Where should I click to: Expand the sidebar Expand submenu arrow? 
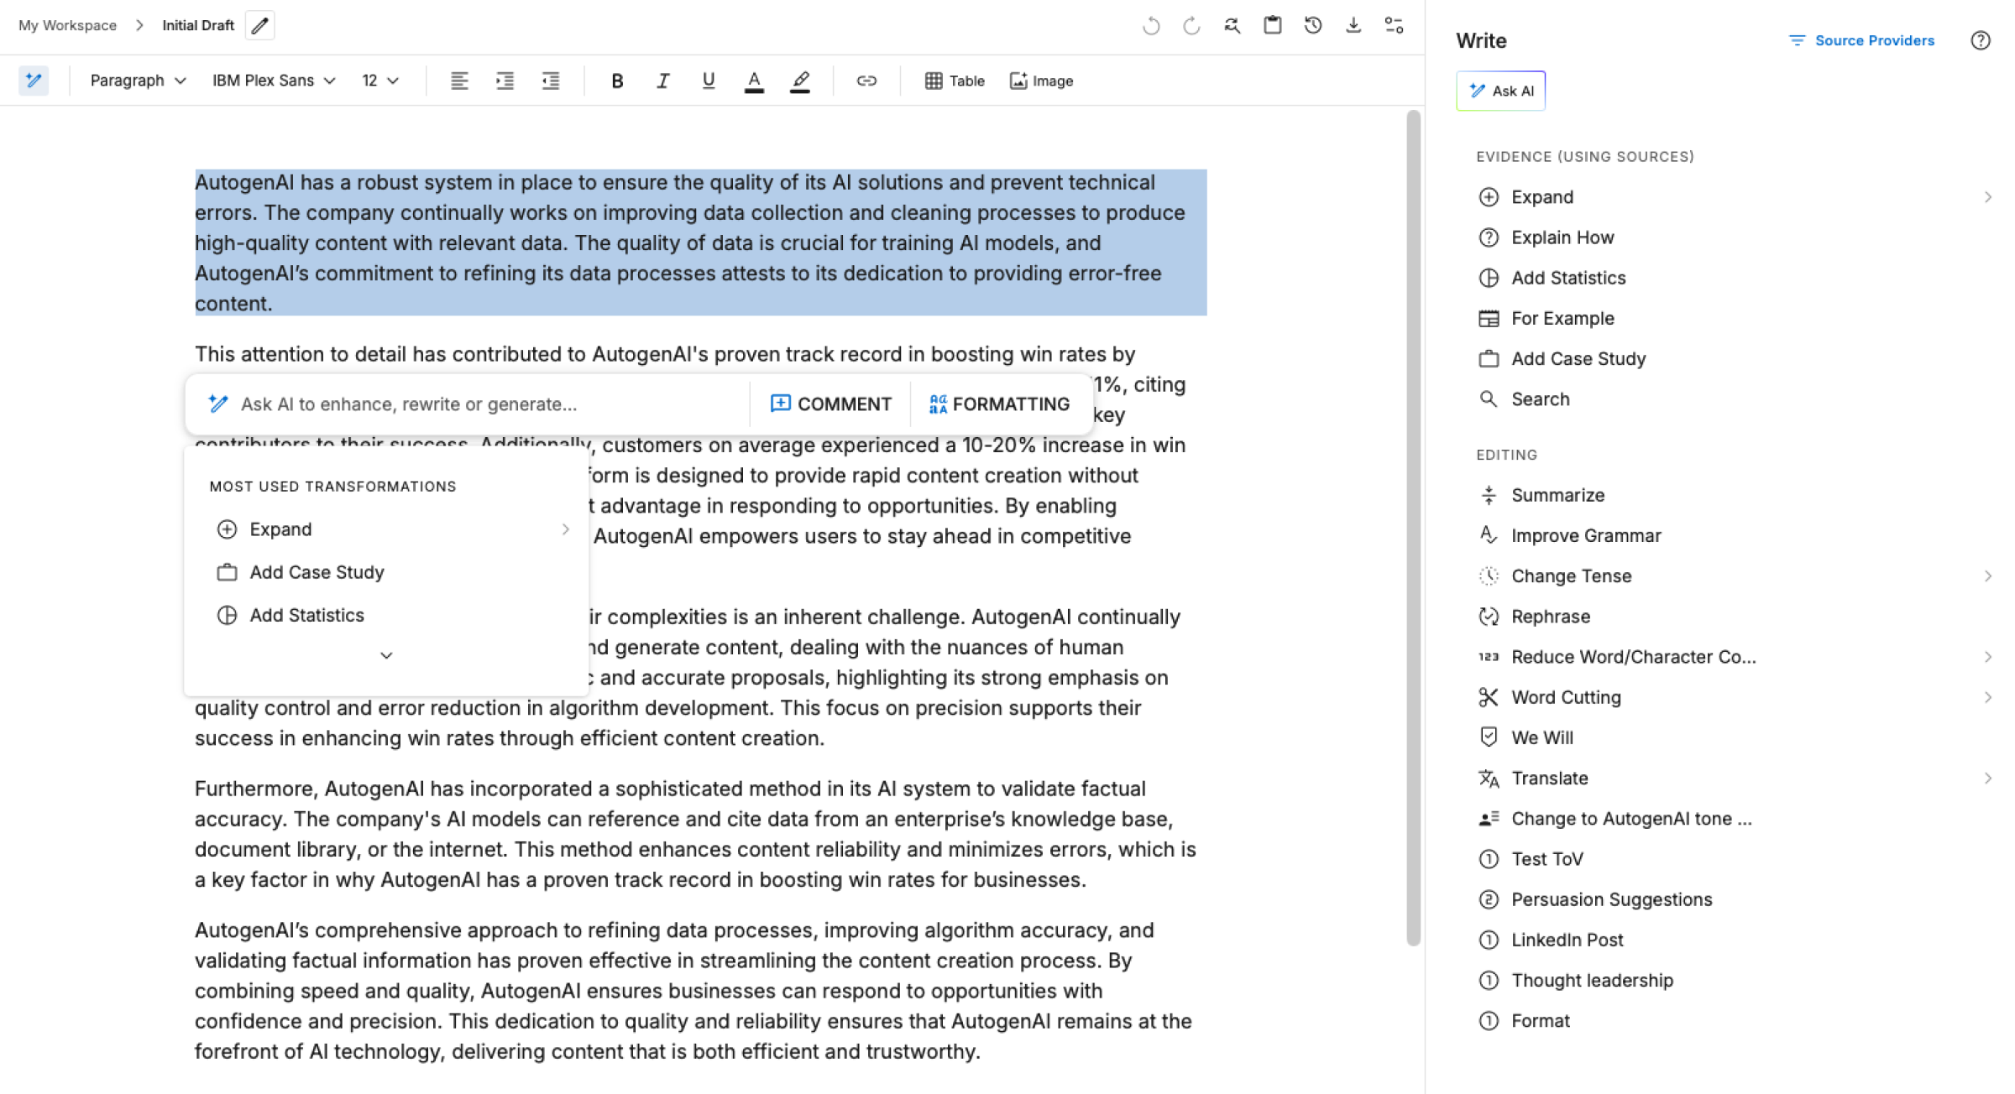click(x=1987, y=197)
